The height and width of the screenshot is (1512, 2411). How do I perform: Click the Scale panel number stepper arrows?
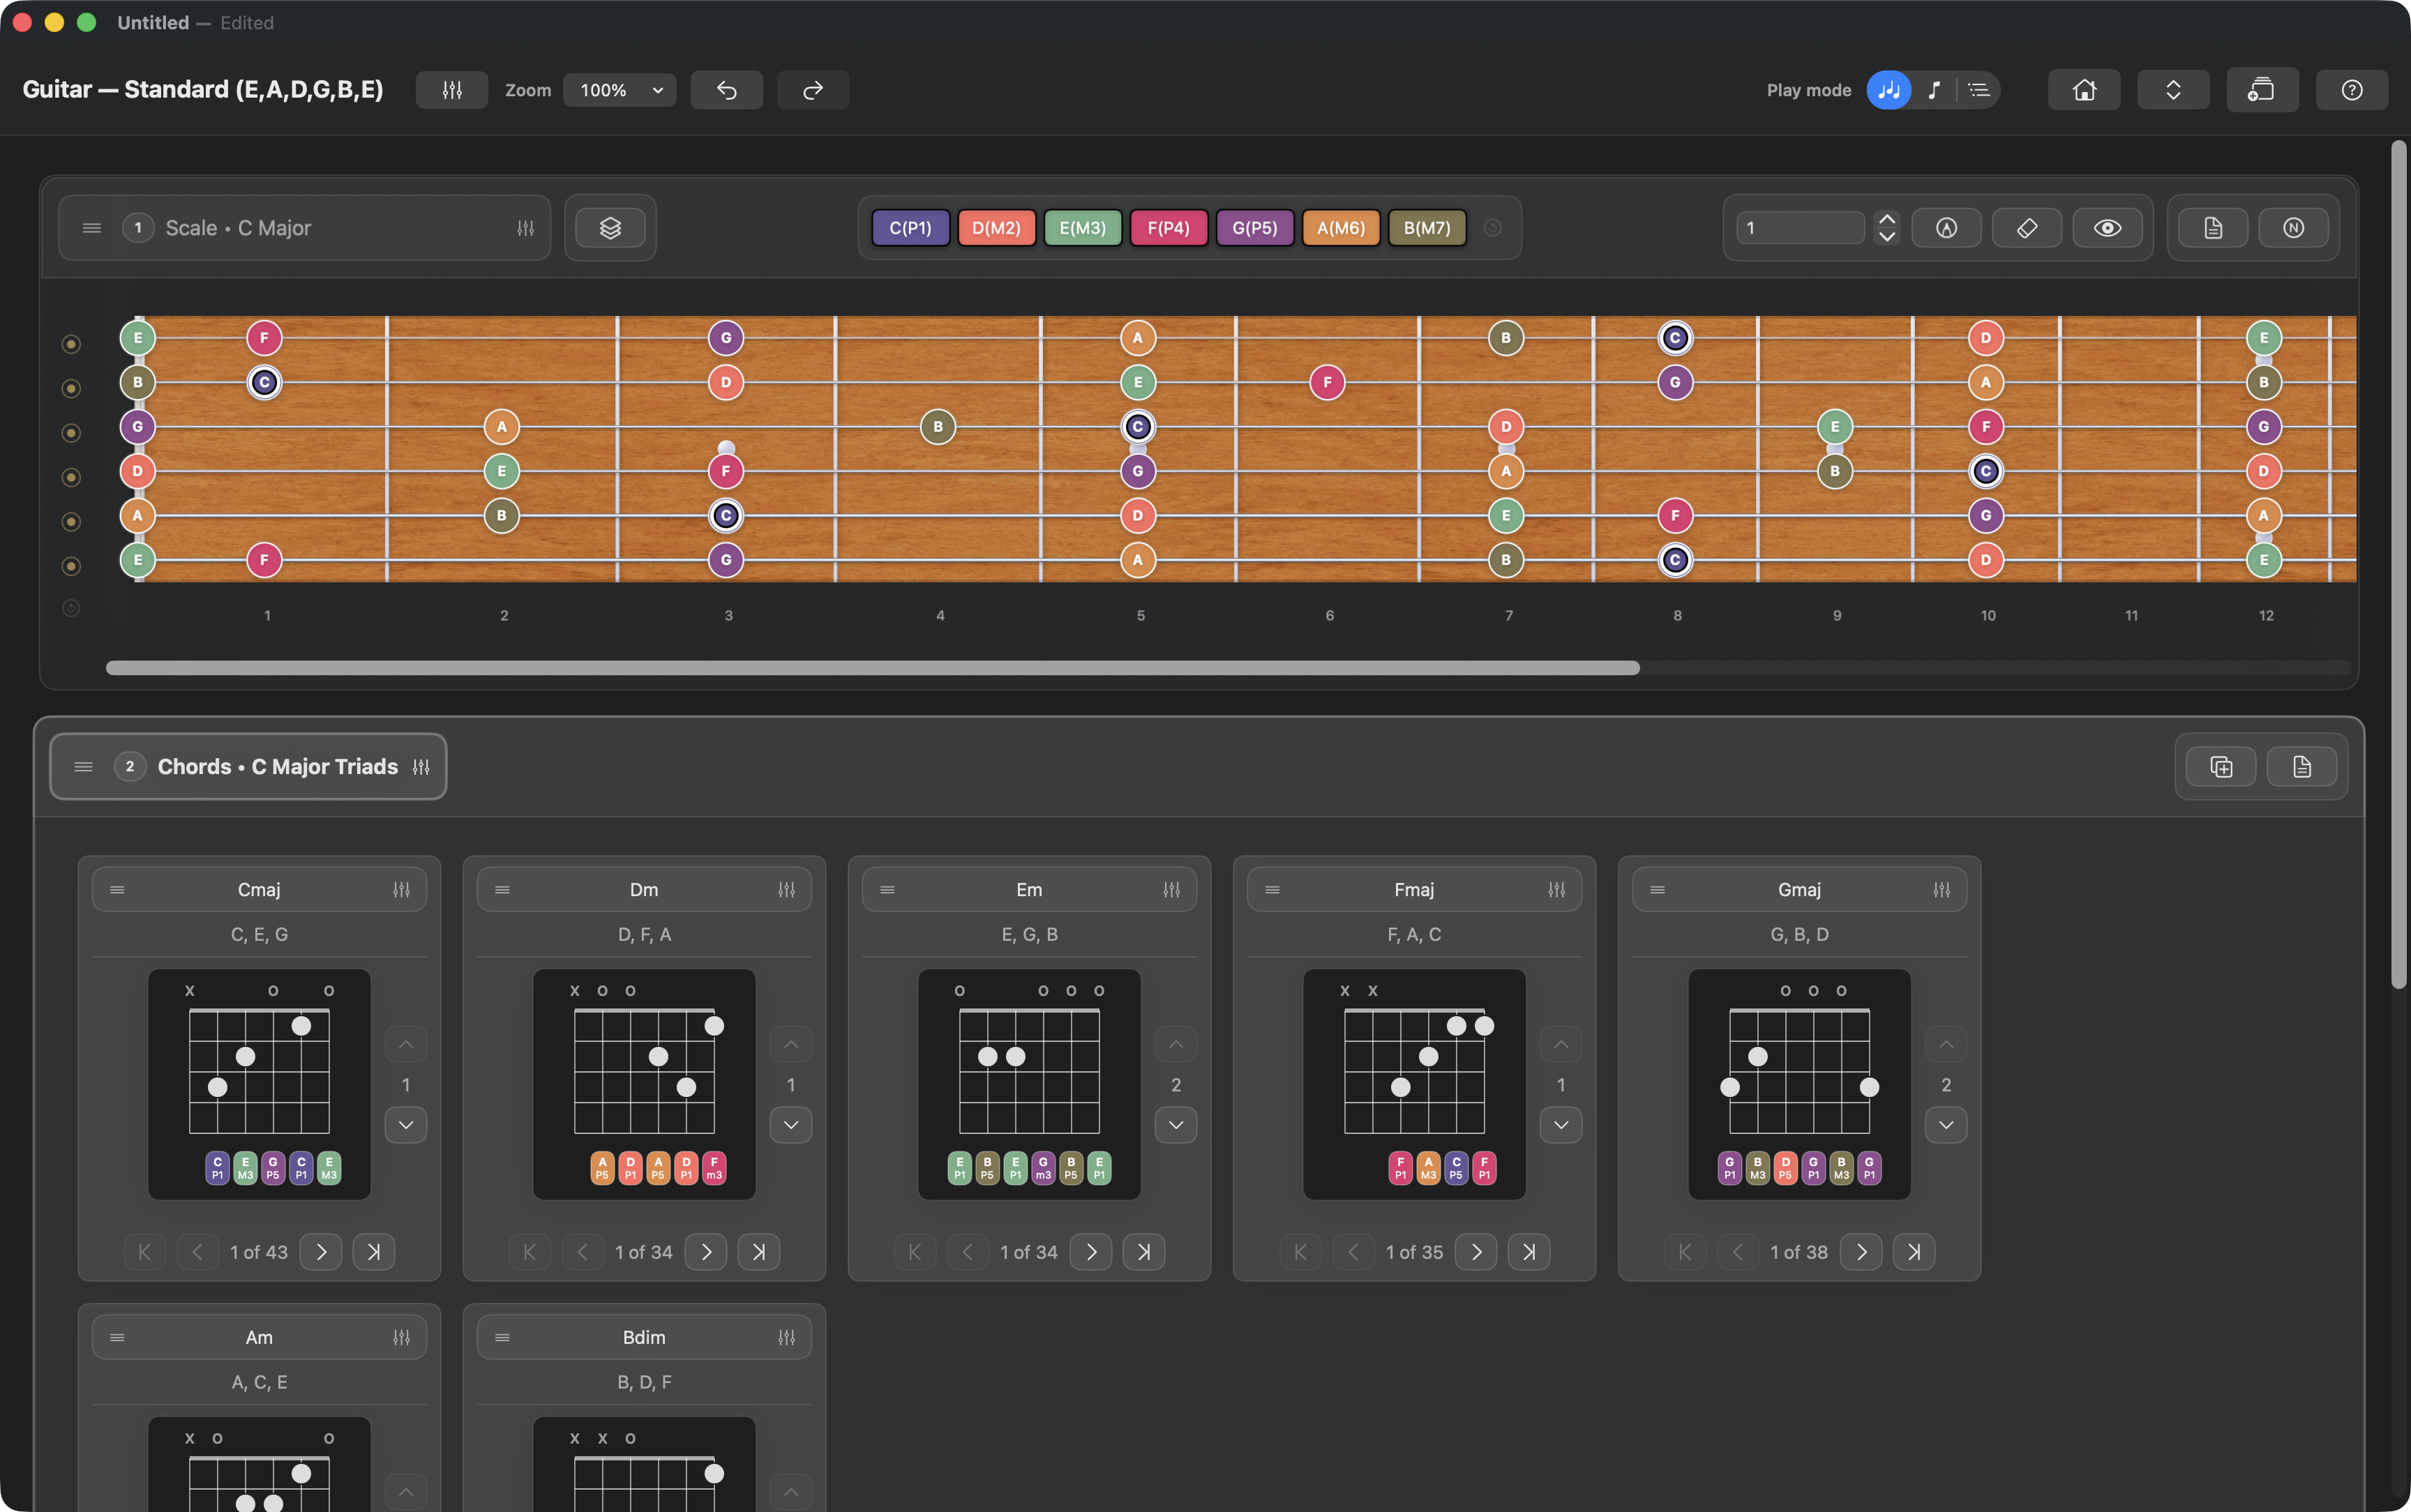[1887, 228]
